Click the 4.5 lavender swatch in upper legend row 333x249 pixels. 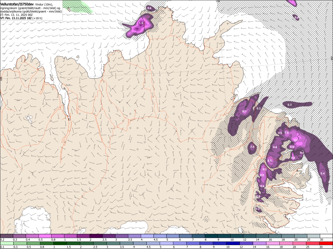tap(160, 236)
